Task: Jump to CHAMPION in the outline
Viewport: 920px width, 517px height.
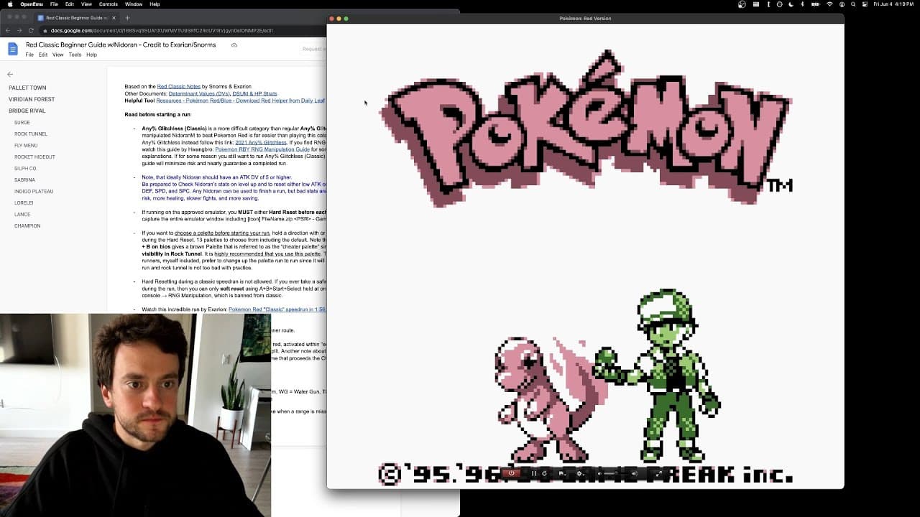Action: 27,225
